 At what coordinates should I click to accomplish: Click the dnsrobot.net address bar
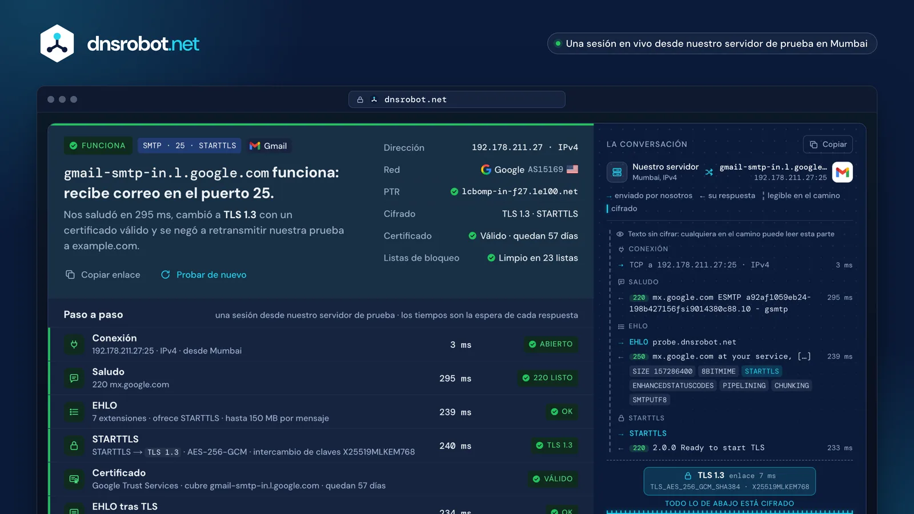click(457, 99)
